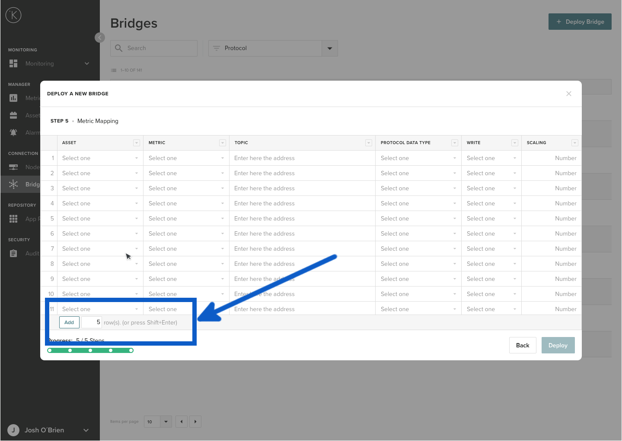Click the Progress 5/5 steps bar
The image size is (622, 441).
[x=90, y=350]
